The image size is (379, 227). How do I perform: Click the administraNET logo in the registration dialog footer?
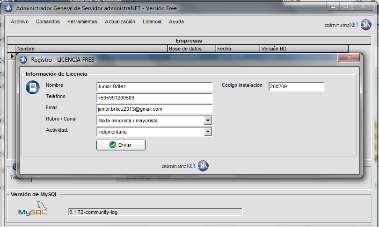coord(185,166)
